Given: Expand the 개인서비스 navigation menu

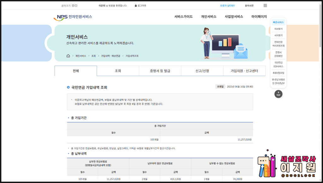Looking at the screenshot, I should [208, 17].
